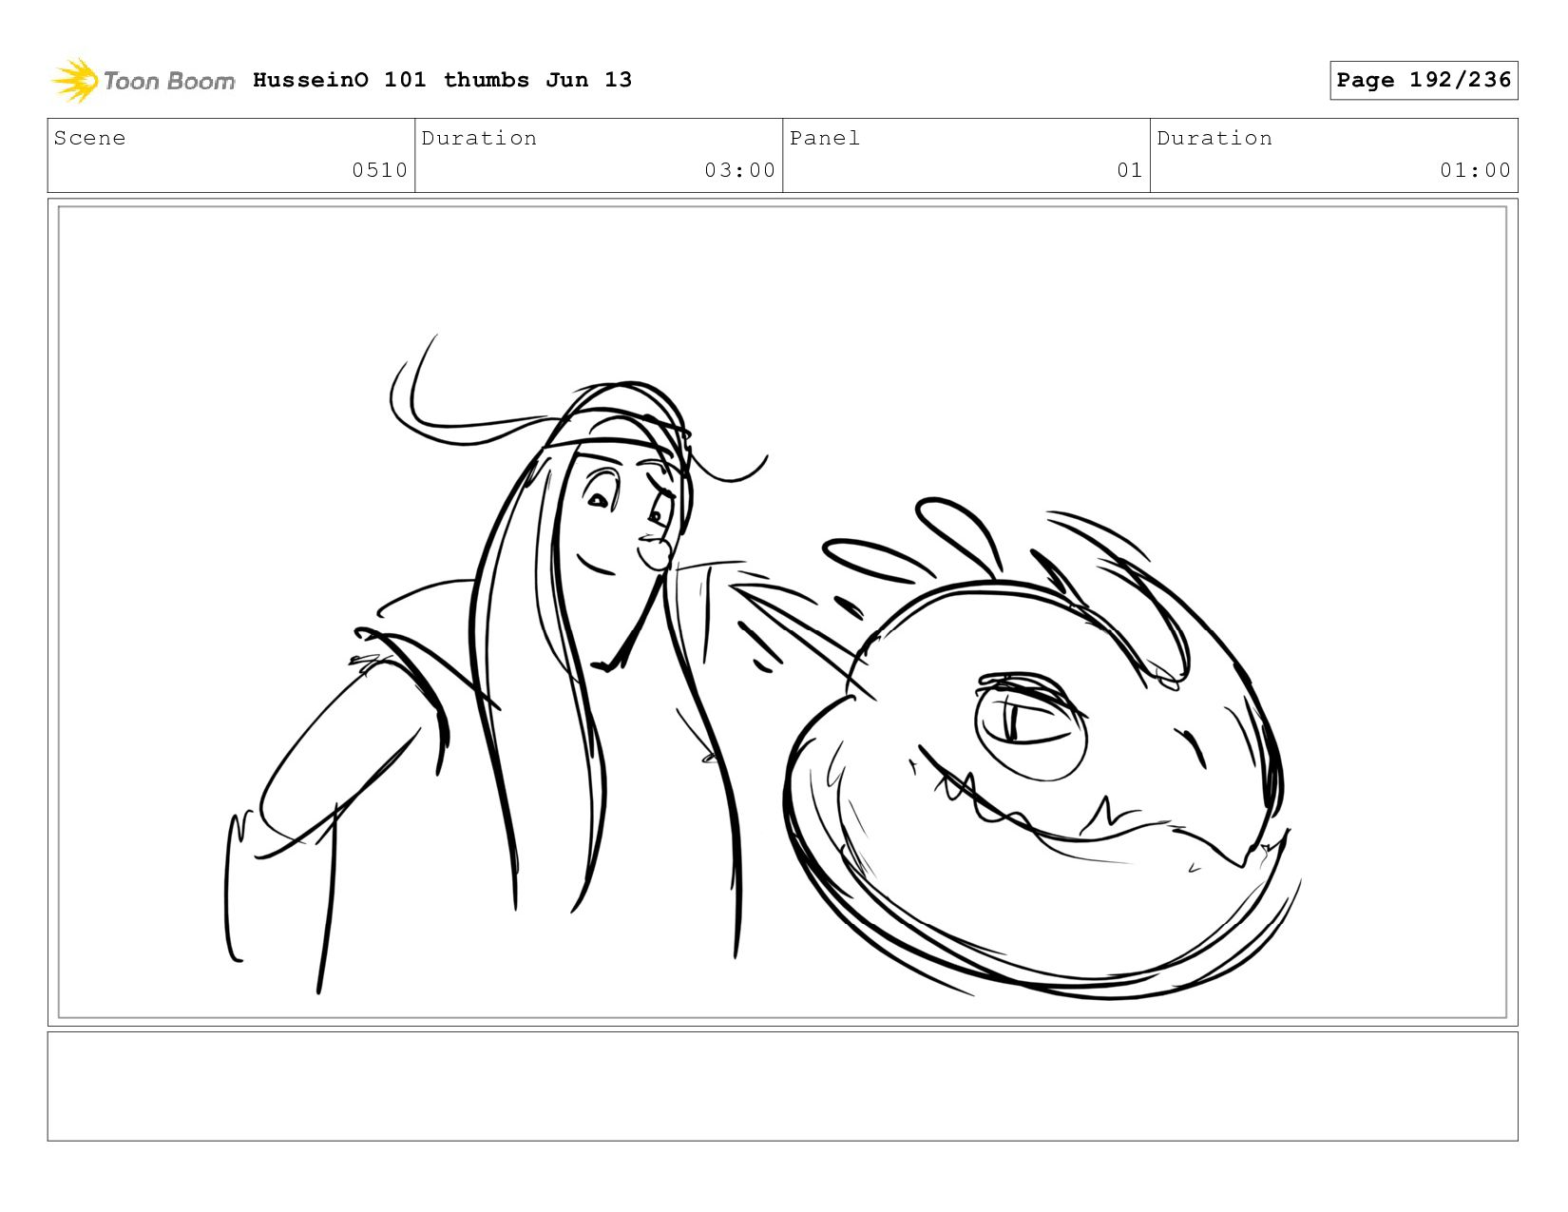Click the 'Page 192/236' box
Image resolution: width=1568 pixels, height=1212 pixels.
[1424, 80]
